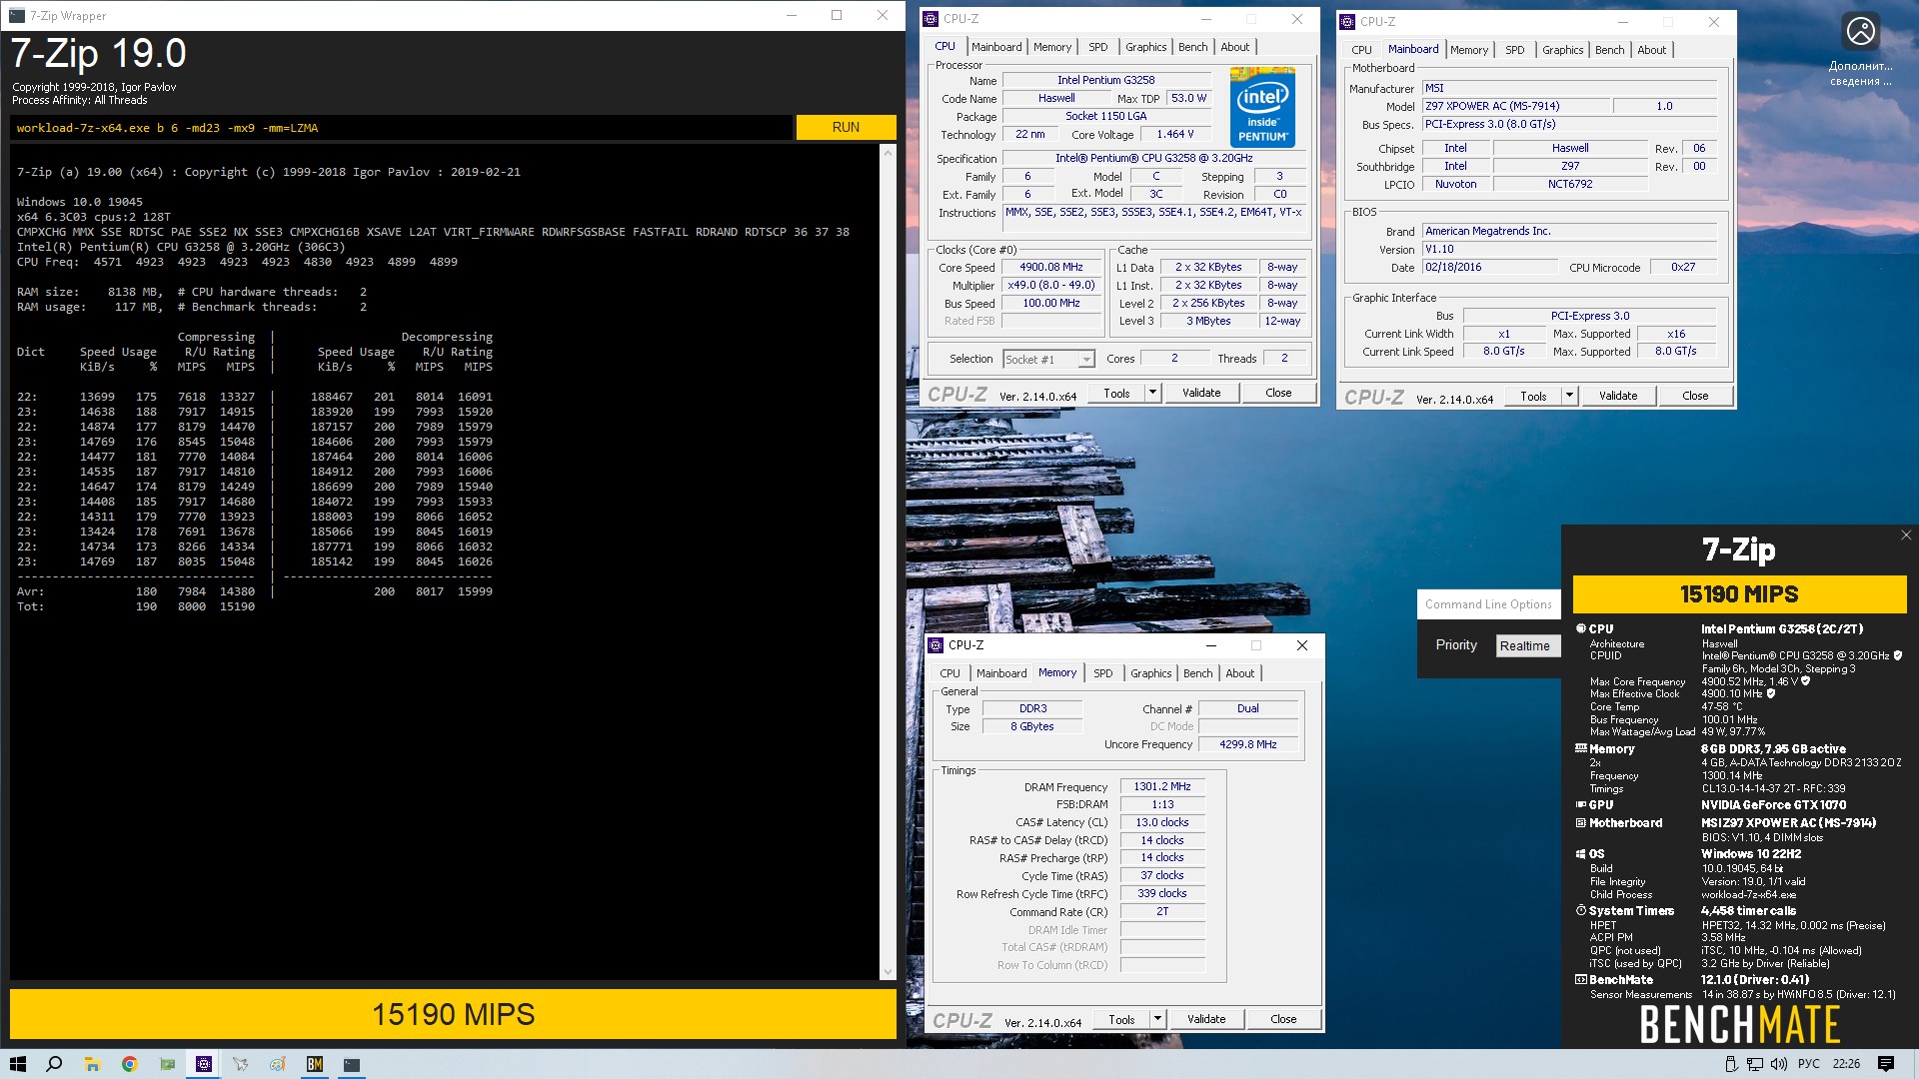Click the USB safely remove tray icon

1732,1064
